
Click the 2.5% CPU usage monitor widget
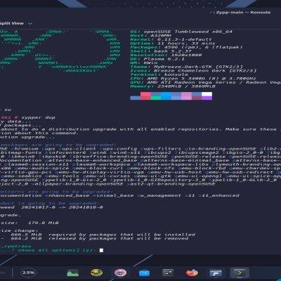point(29,273)
